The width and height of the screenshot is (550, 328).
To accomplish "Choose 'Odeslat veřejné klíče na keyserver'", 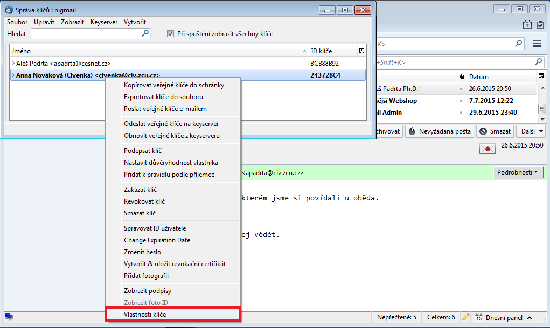I will [172, 124].
